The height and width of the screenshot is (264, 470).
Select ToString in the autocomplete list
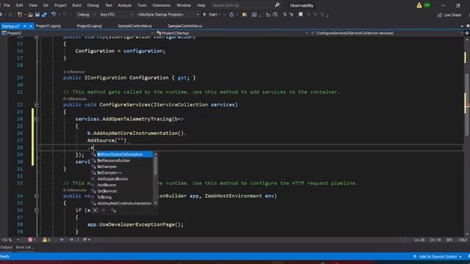pos(122,197)
